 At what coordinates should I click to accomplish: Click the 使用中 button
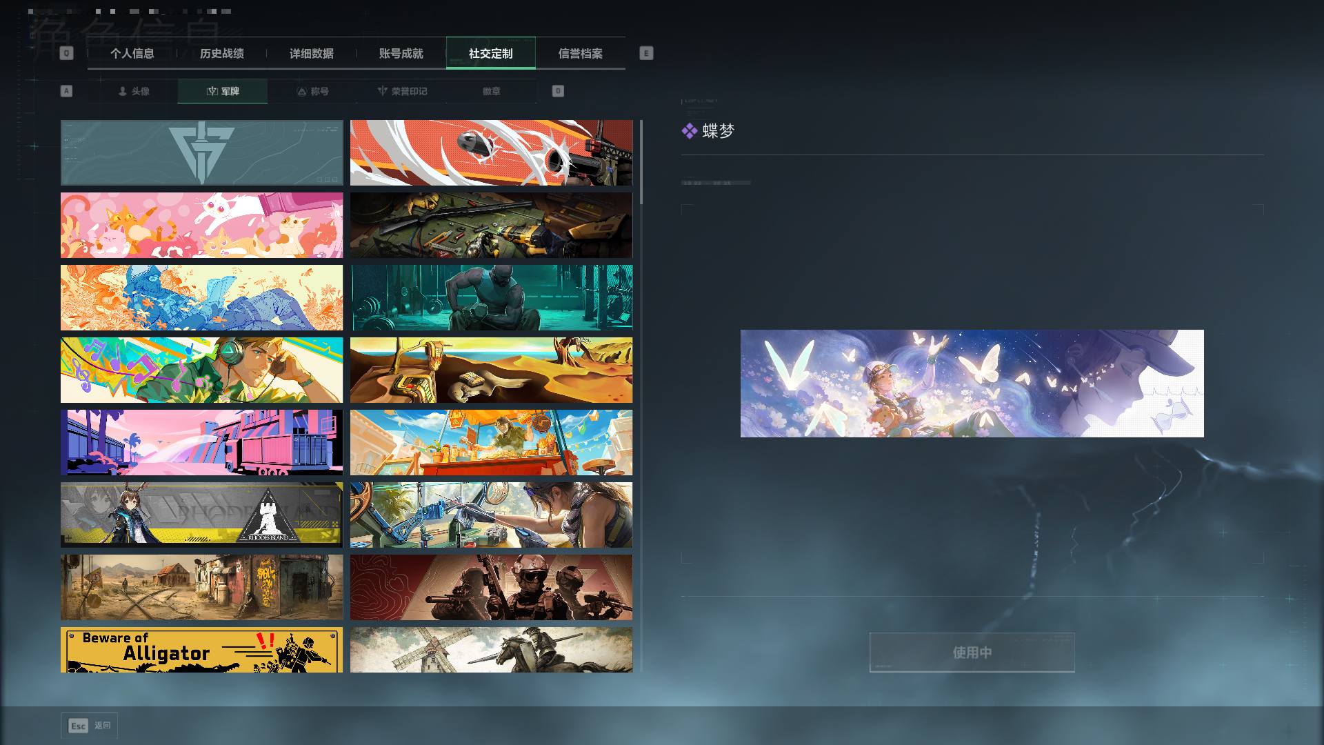click(x=972, y=653)
